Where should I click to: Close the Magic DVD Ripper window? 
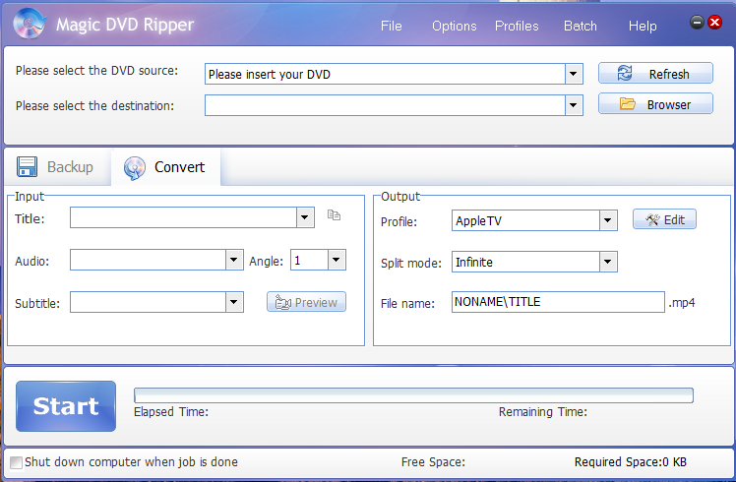coord(715,22)
